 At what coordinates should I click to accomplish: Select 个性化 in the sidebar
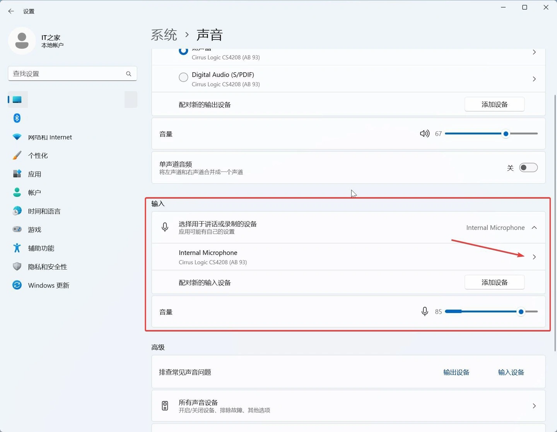[38, 155]
